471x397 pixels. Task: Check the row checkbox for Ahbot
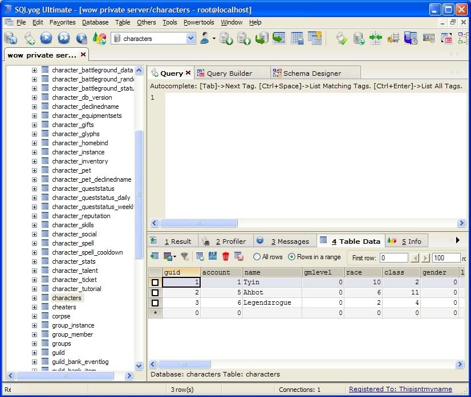(155, 293)
